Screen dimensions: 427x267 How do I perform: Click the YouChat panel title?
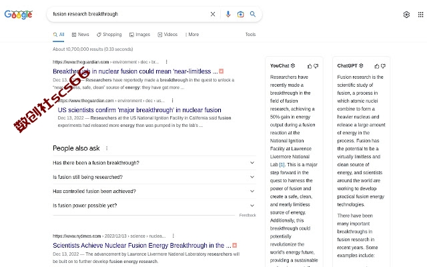(x=280, y=65)
